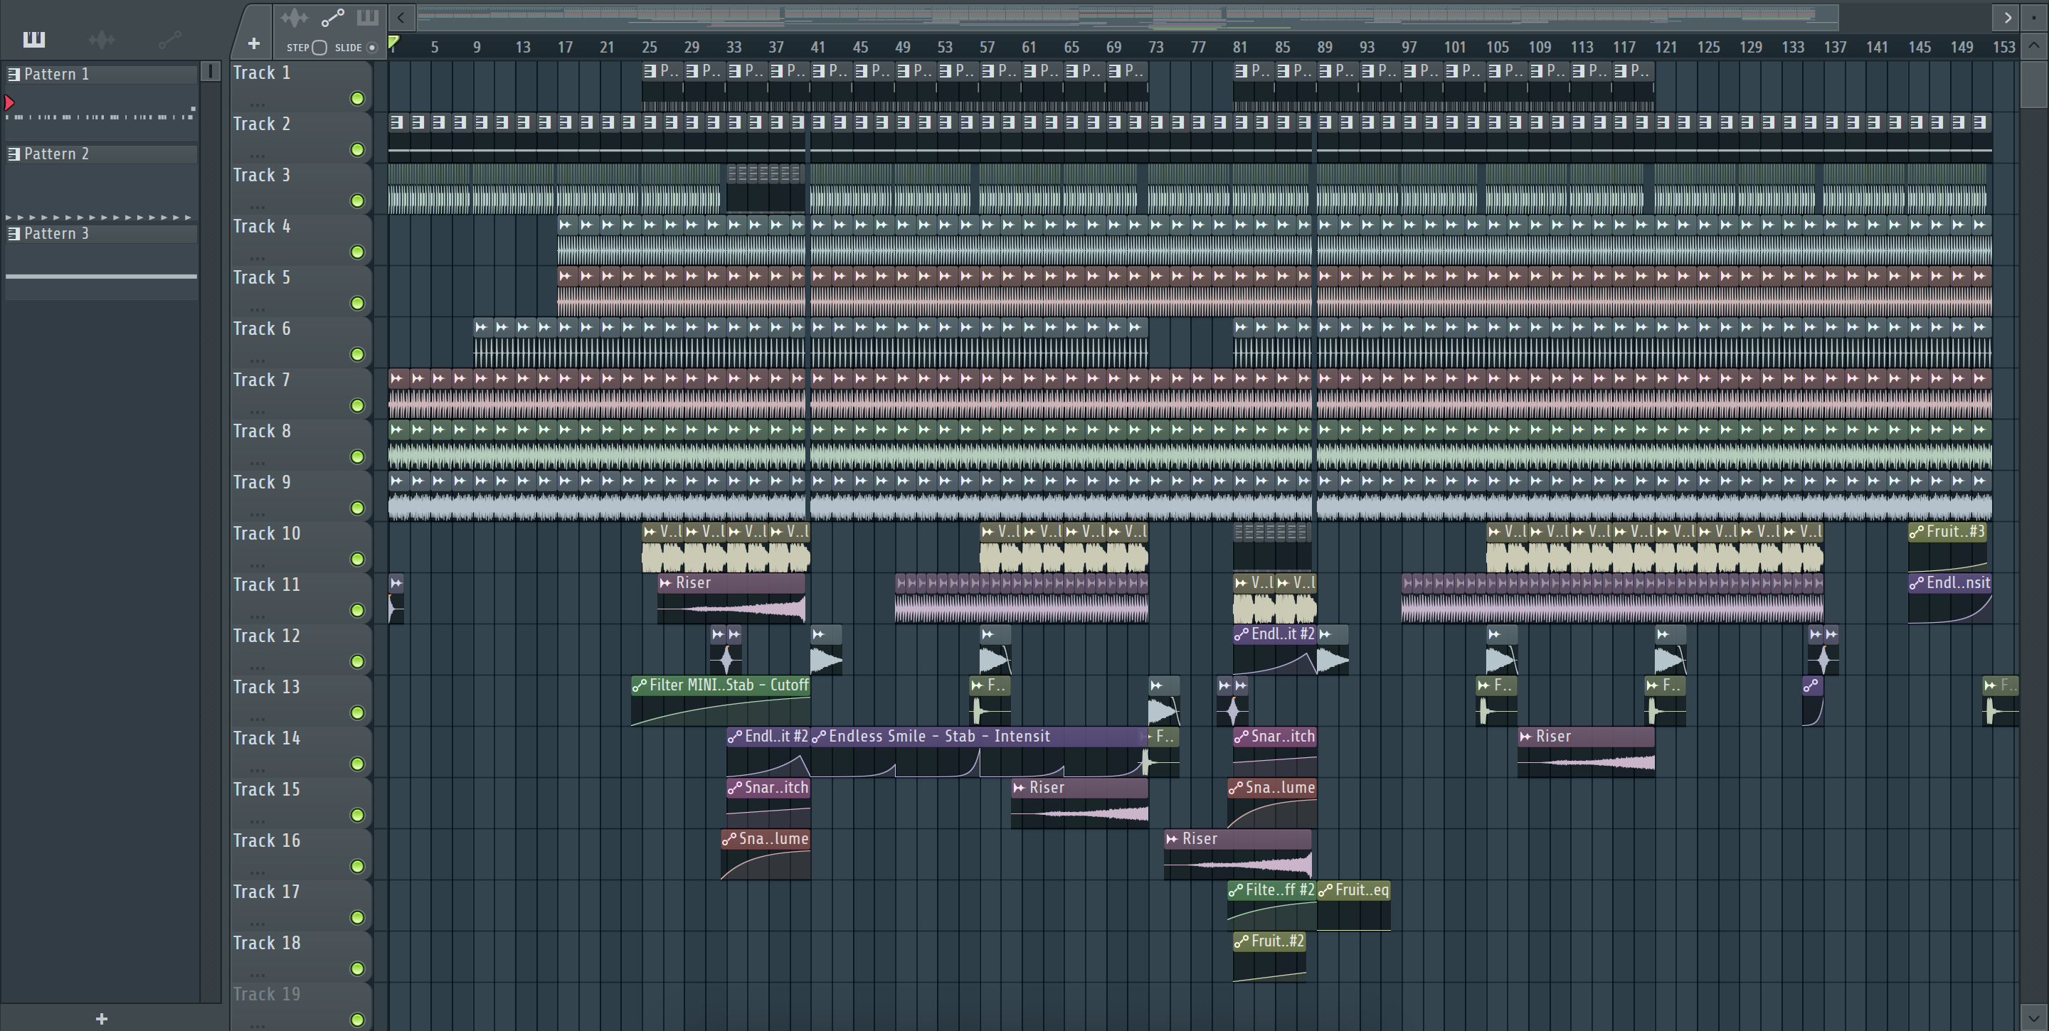The width and height of the screenshot is (2049, 1031).
Task: Select the Track 13 header
Action: (x=301, y=700)
